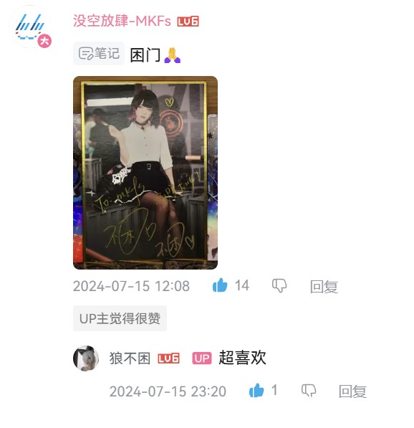
Task: Reply to the 狼不困 comment
Action: pos(352,391)
